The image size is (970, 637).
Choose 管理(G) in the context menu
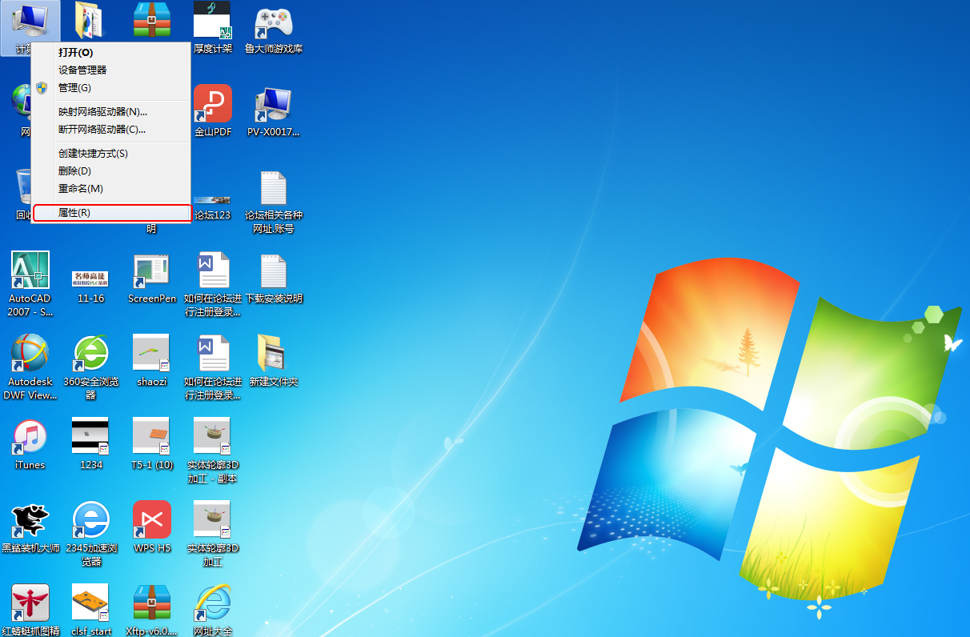[111, 87]
